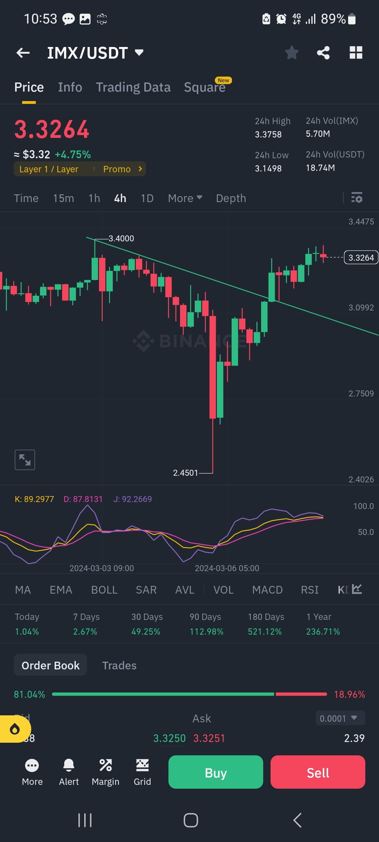The width and height of the screenshot is (379, 842).
Task: Switch chart to the 1D timeframe
Action: pyautogui.click(x=147, y=198)
